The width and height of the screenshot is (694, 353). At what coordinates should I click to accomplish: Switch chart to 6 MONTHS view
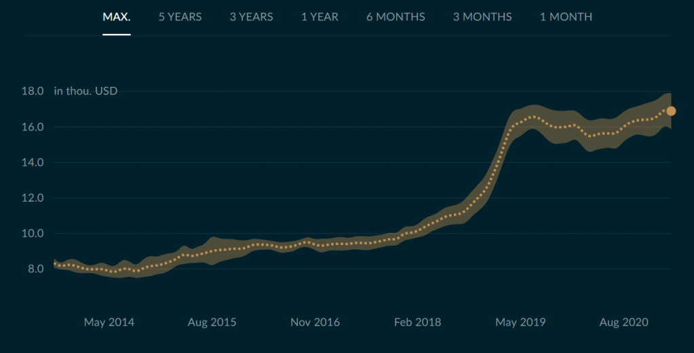pos(396,17)
